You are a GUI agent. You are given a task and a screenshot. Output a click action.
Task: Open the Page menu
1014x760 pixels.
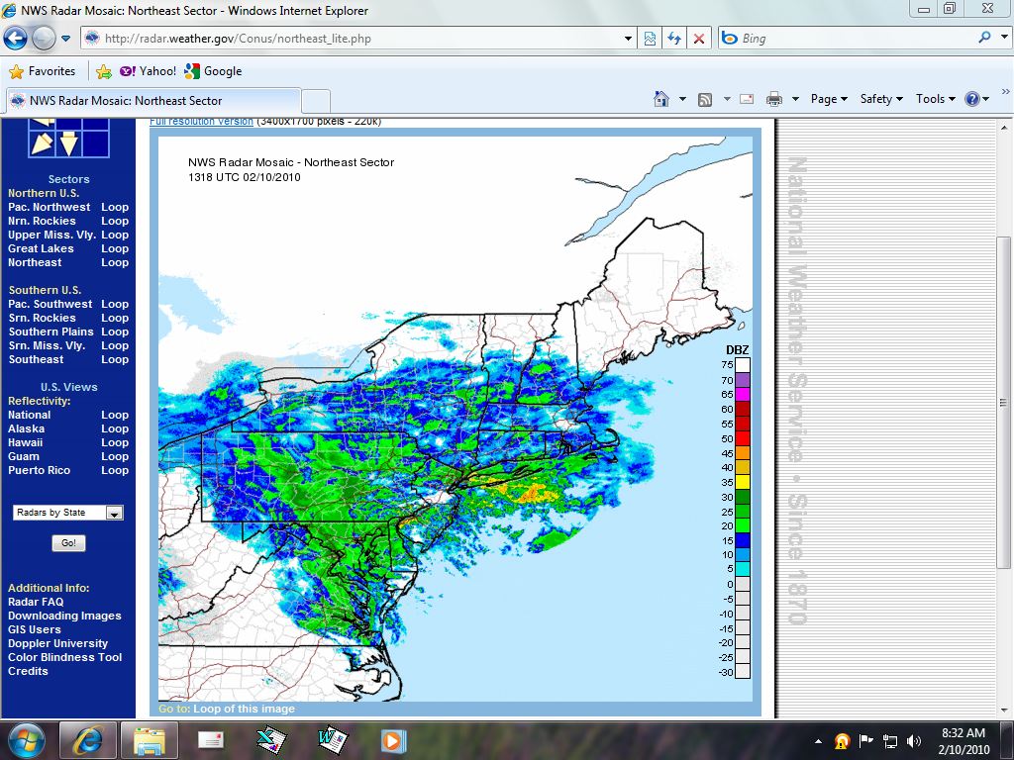click(x=829, y=99)
